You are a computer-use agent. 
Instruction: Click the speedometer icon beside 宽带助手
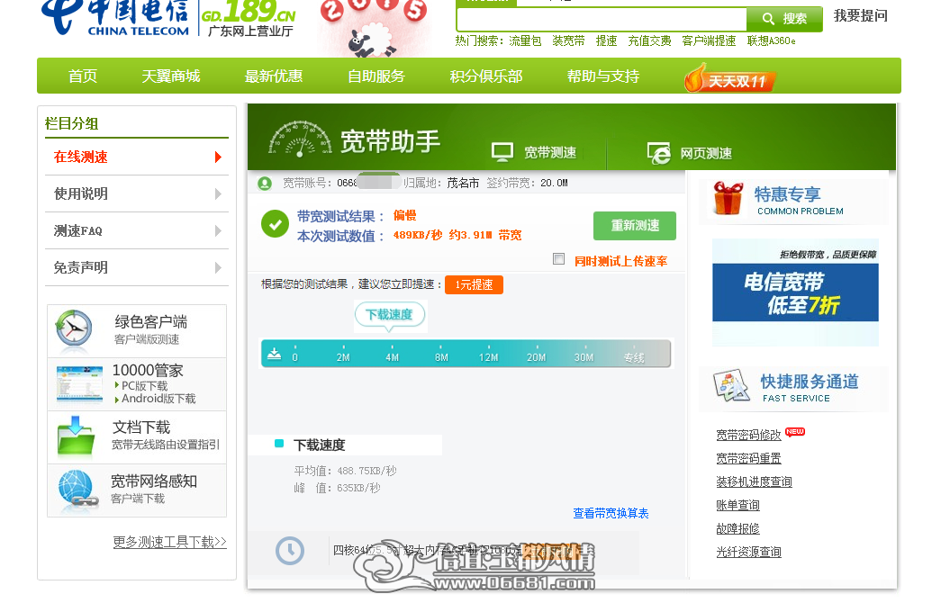pyautogui.click(x=300, y=139)
